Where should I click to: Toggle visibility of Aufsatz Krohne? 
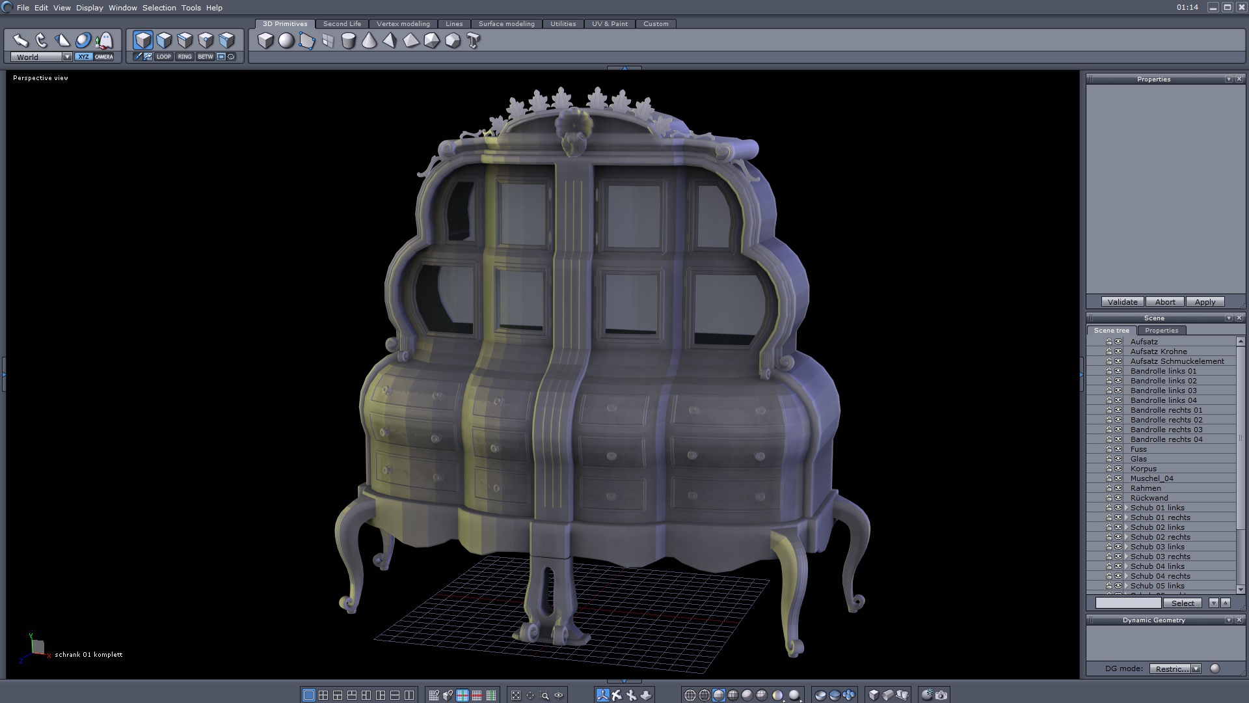(1118, 351)
